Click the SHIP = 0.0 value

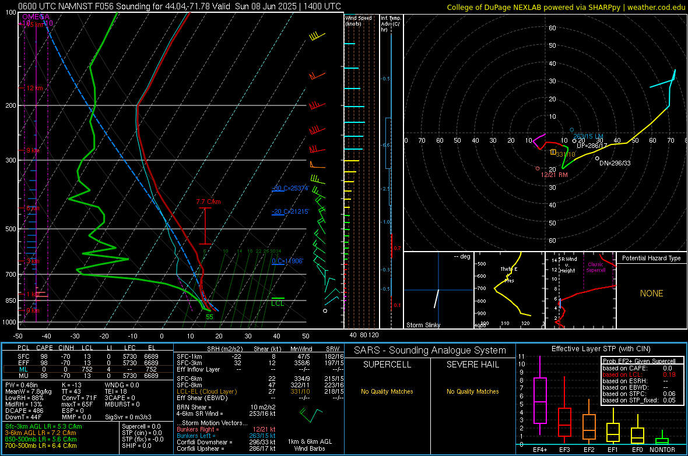pos(136,446)
